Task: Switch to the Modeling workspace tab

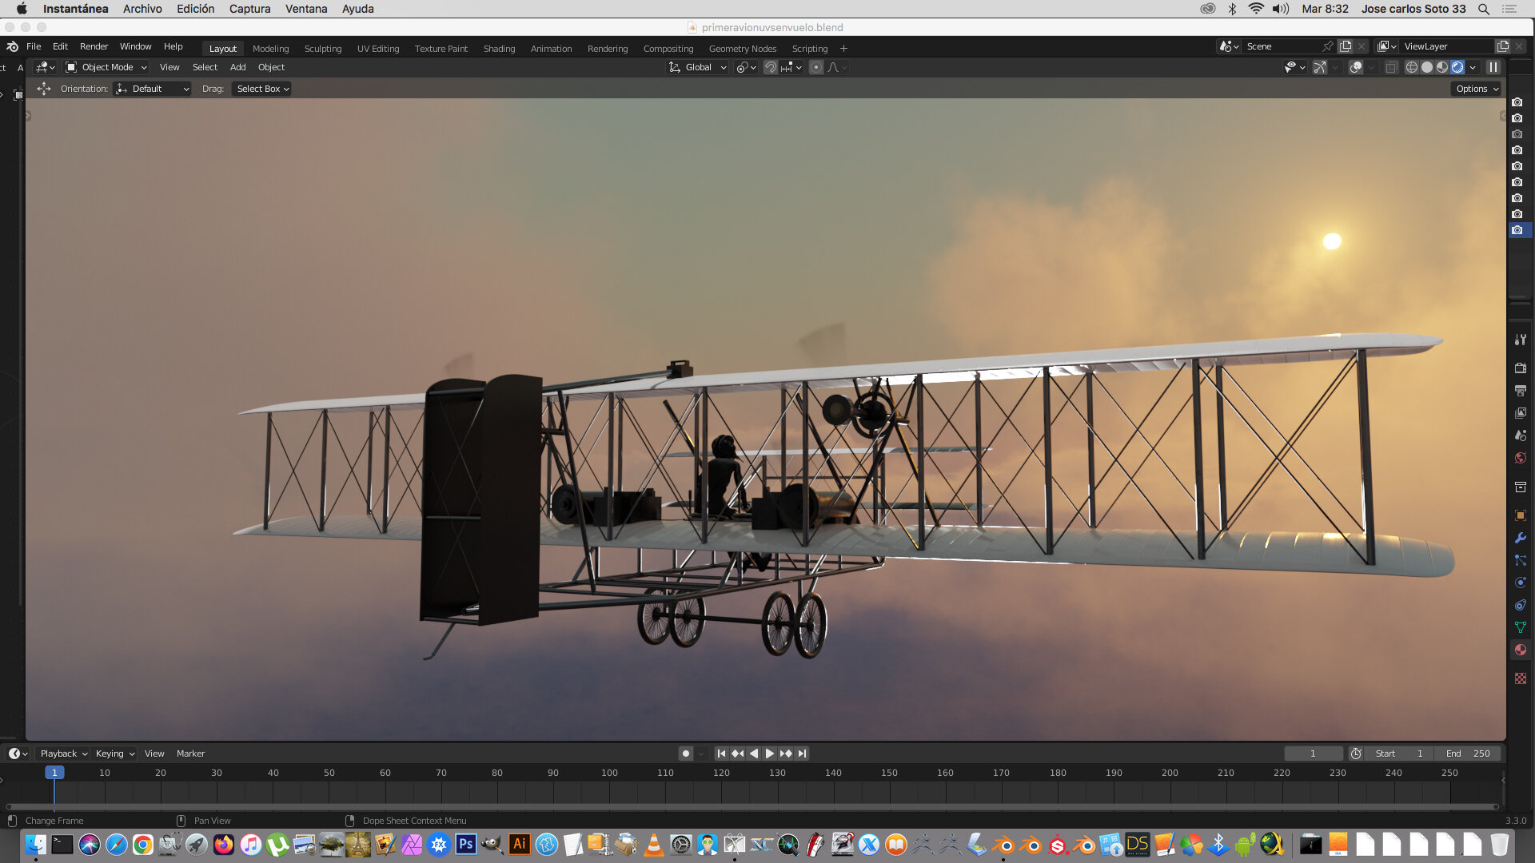Action: point(270,49)
